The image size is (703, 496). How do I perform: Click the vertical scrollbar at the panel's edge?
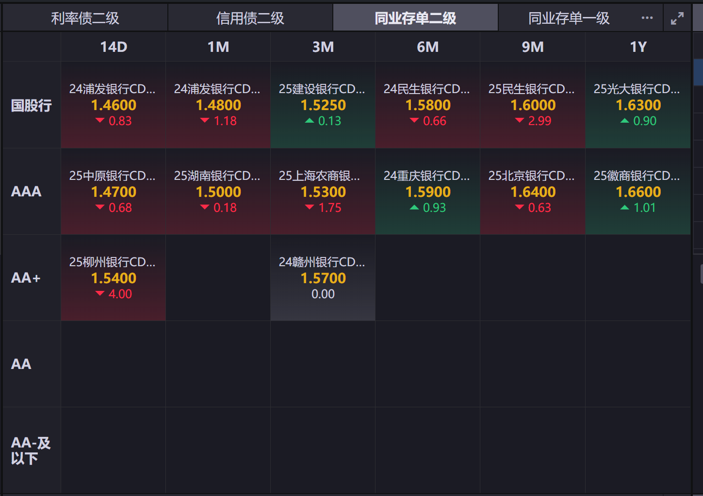tap(702, 274)
